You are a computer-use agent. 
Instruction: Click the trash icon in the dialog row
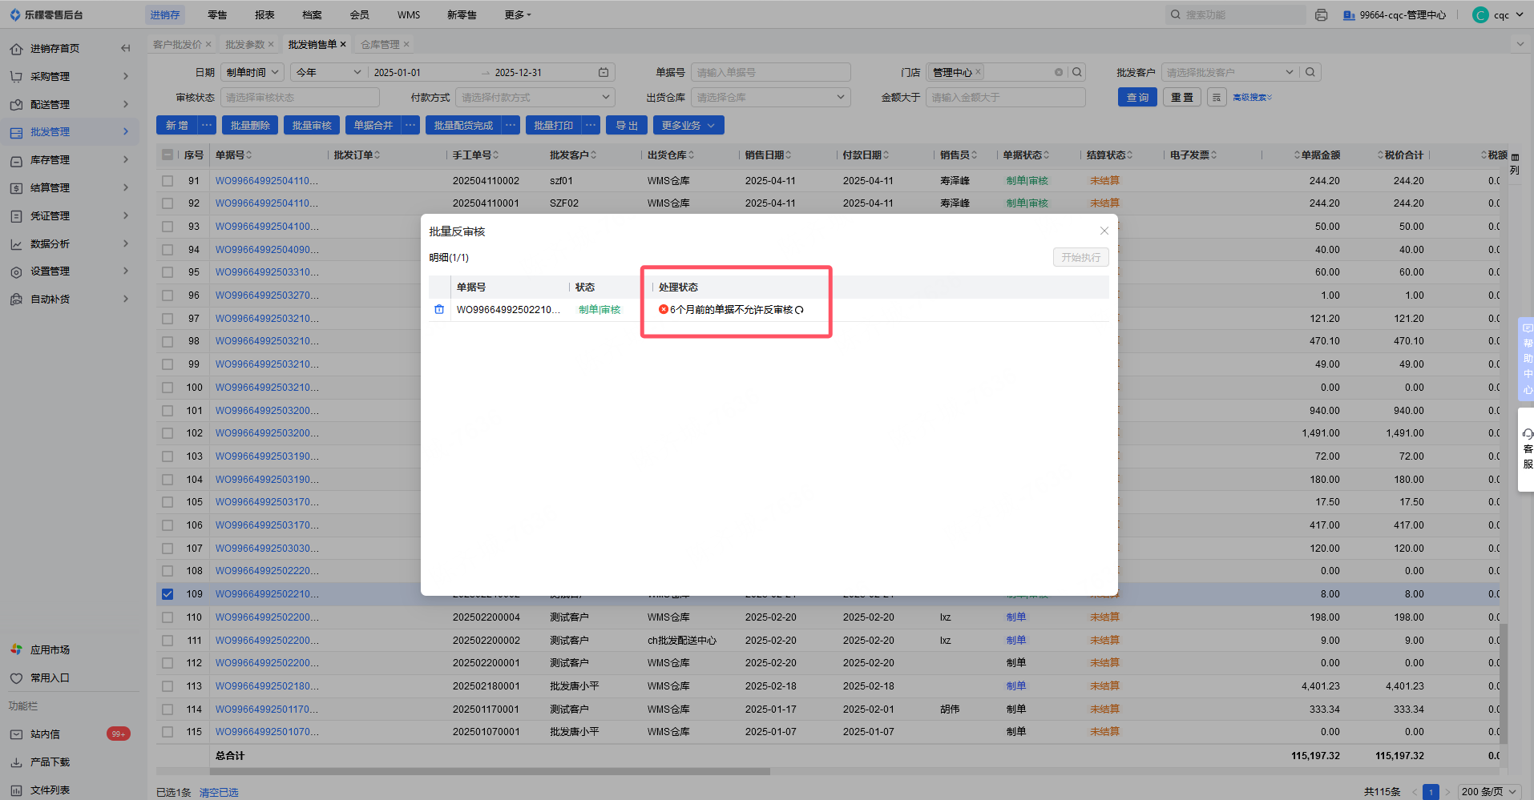[439, 309]
